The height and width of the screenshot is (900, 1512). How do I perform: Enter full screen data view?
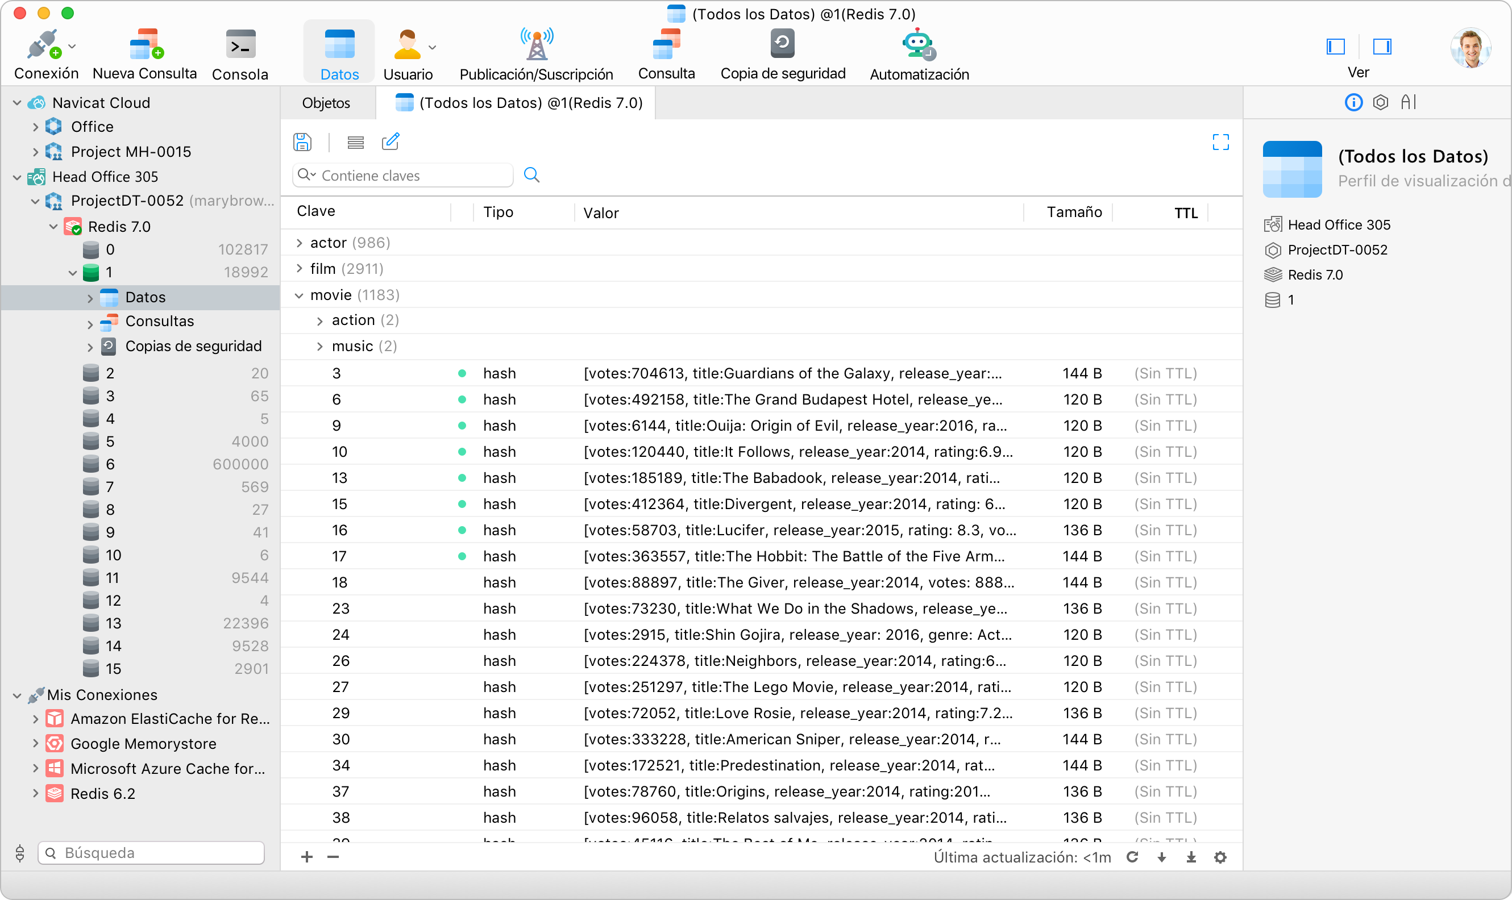point(1220,142)
